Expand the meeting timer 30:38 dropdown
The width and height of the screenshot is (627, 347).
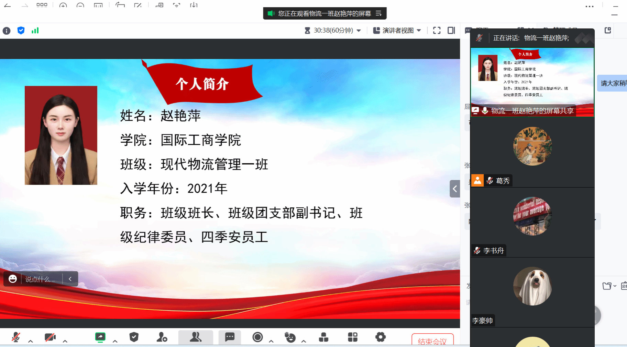[x=359, y=31]
